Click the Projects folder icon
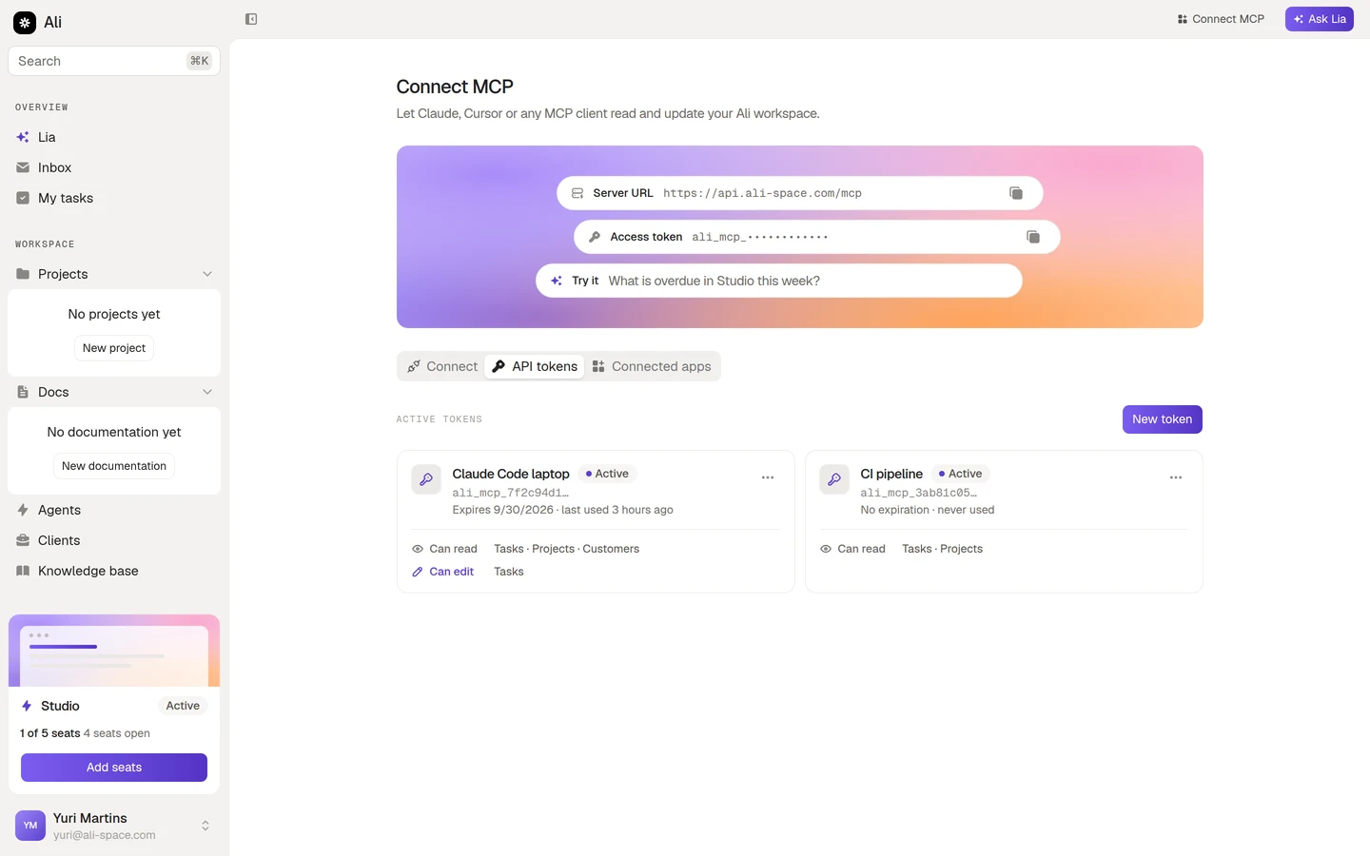 click(x=23, y=274)
